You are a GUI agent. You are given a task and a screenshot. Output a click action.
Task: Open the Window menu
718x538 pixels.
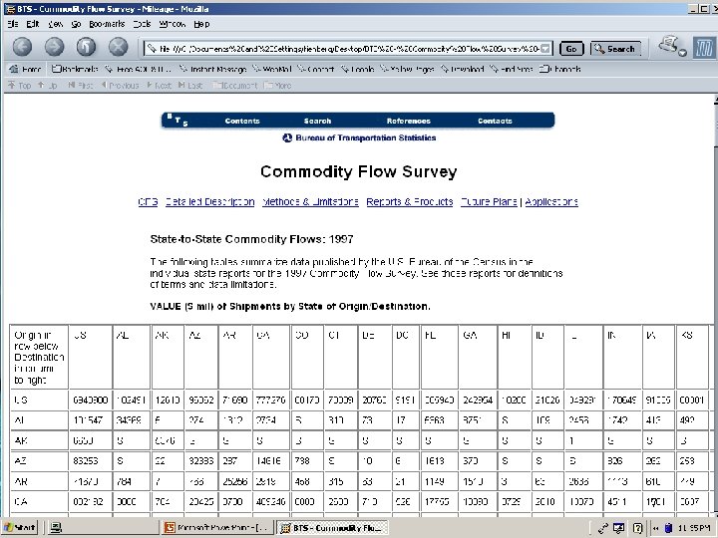pyautogui.click(x=173, y=24)
